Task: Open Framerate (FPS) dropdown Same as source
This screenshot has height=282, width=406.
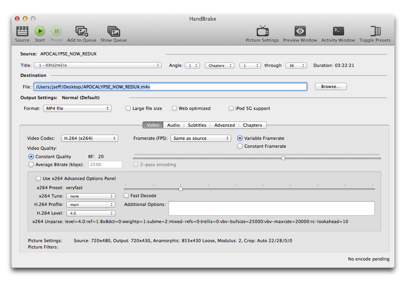Action: tap(201, 139)
